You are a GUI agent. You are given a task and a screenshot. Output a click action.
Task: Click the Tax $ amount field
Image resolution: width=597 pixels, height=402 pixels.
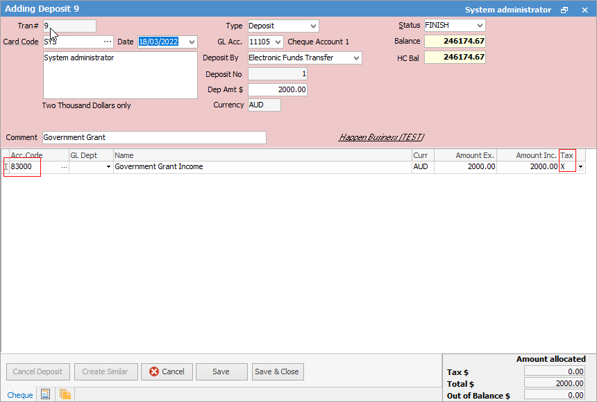click(555, 372)
